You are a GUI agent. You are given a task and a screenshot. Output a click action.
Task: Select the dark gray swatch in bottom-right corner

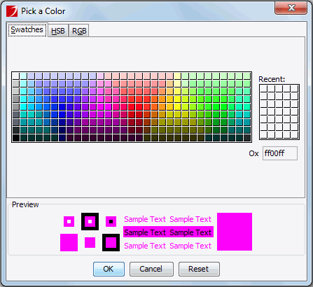[x=247, y=138]
